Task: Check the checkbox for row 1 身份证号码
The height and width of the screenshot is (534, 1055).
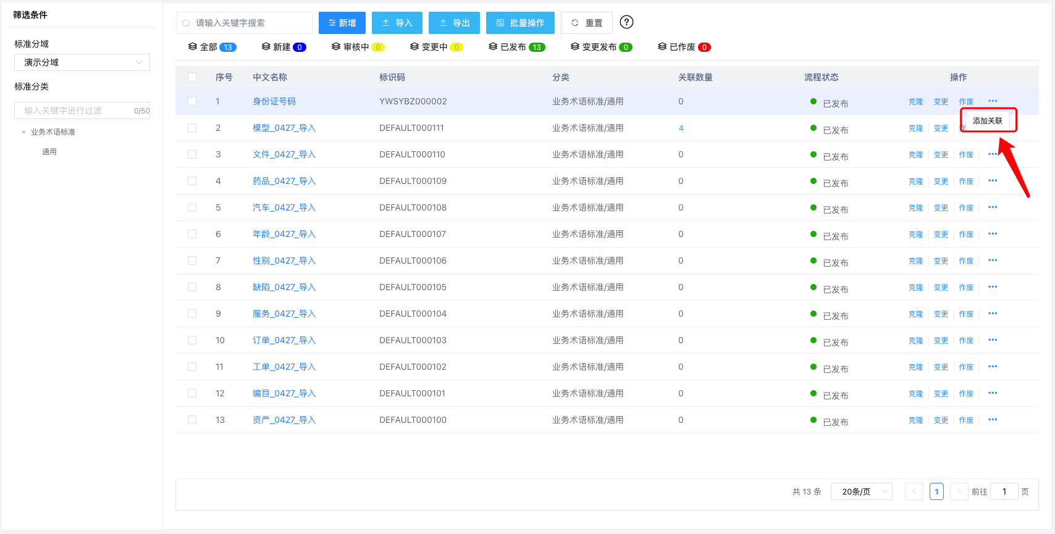Action: point(192,101)
